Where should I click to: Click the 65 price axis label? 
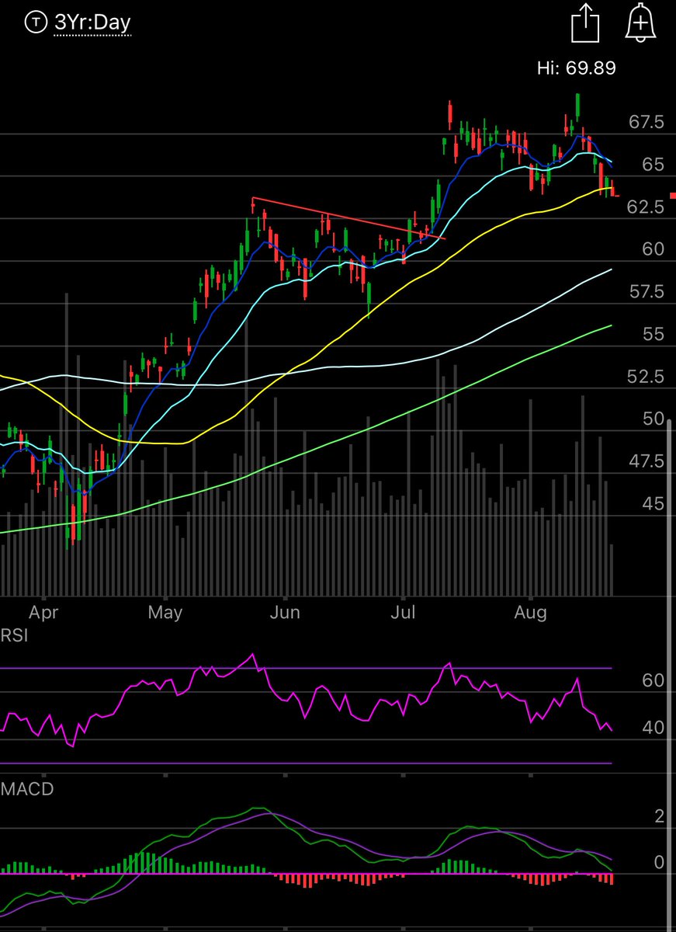(x=653, y=165)
